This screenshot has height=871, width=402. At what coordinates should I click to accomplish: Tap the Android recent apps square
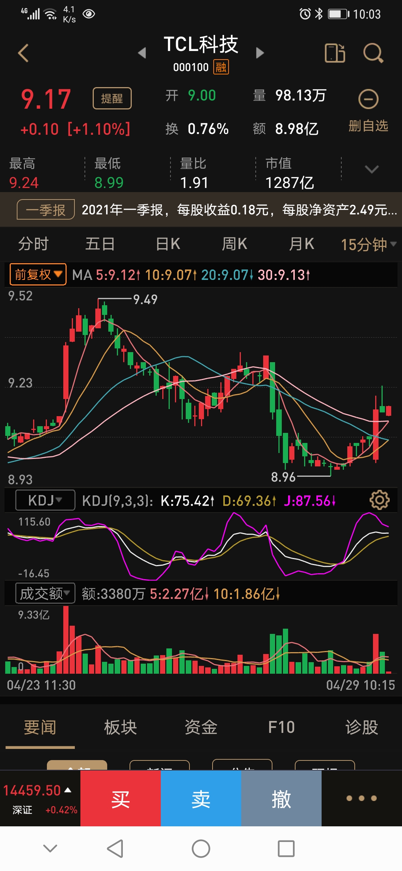point(286,849)
